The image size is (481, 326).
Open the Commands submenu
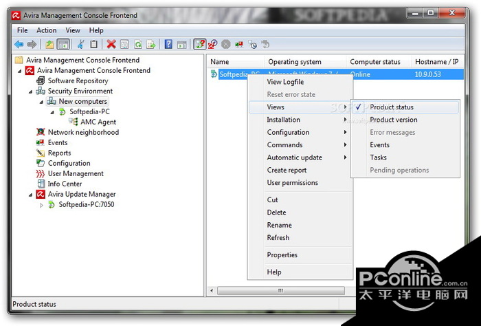(300, 145)
